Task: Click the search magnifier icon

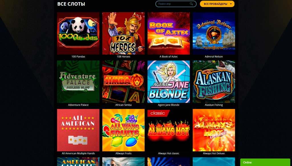Action: pyautogui.click(x=191, y=4)
